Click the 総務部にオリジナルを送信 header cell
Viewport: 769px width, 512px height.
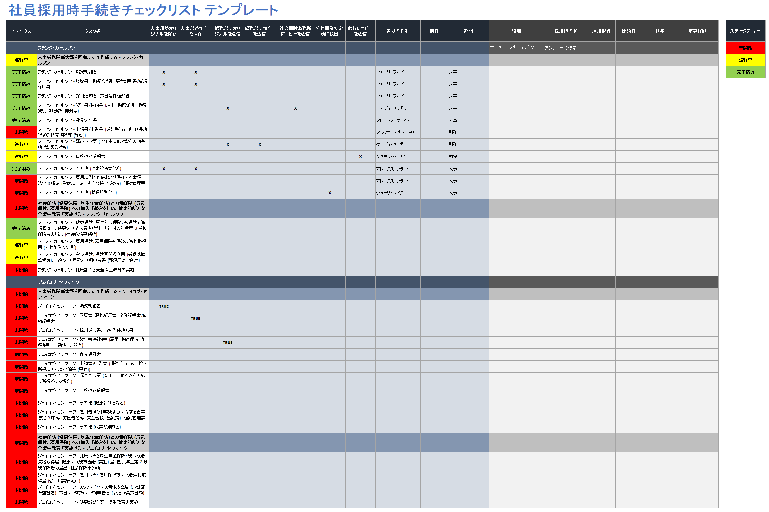[228, 31]
